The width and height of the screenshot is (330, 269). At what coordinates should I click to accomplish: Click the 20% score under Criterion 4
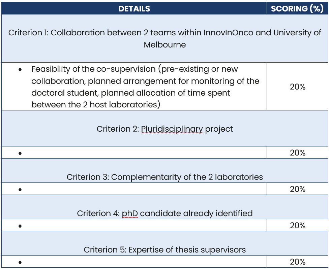pos(297,226)
